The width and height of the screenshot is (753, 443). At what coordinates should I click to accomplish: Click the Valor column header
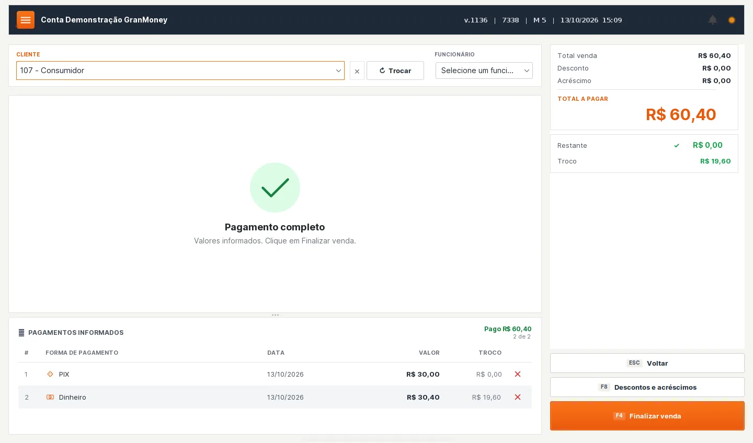point(429,353)
